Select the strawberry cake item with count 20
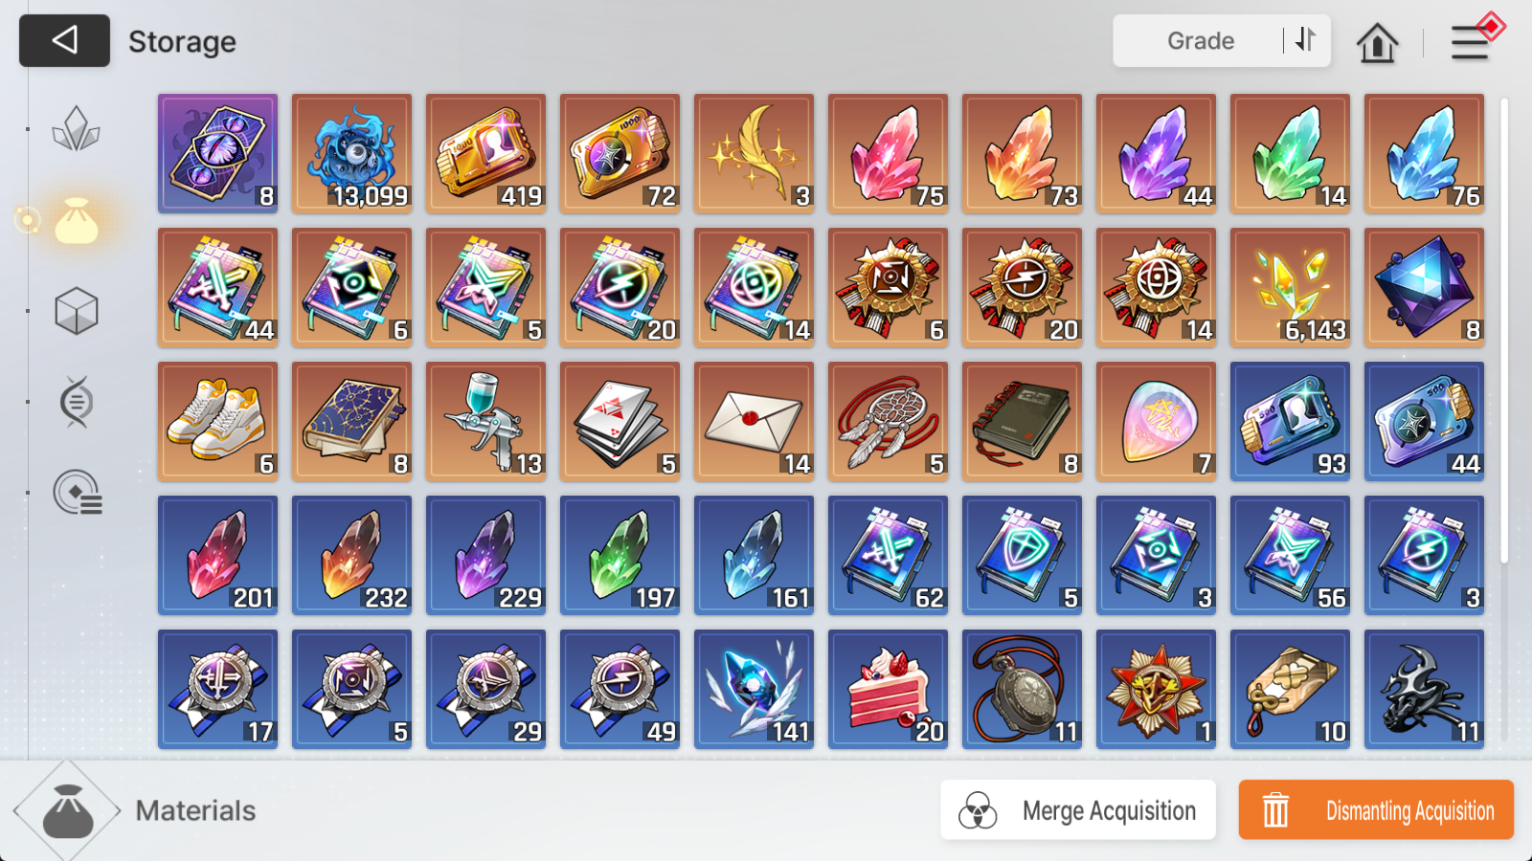The width and height of the screenshot is (1532, 861). [x=889, y=689]
